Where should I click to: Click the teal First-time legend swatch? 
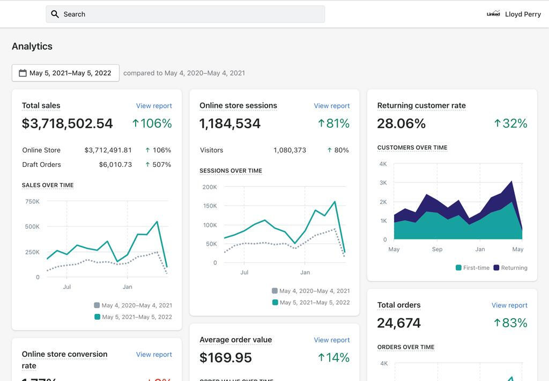pyautogui.click(x=458, y=268)
